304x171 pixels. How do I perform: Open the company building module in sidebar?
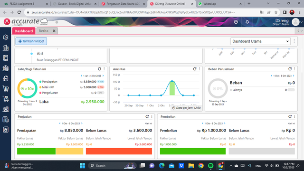point(6,47)
